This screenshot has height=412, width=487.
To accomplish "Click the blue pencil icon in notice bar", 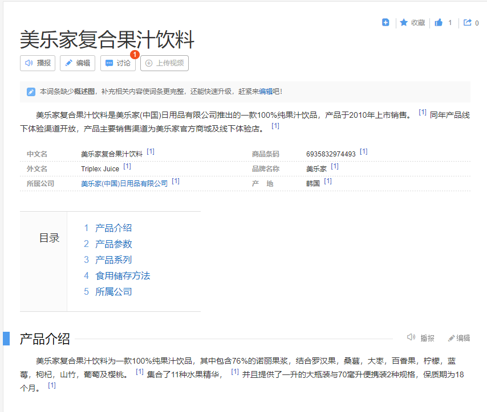I will tap(31, 92).
